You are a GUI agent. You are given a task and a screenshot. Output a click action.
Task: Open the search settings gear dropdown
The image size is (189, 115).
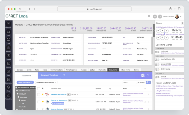148,82
